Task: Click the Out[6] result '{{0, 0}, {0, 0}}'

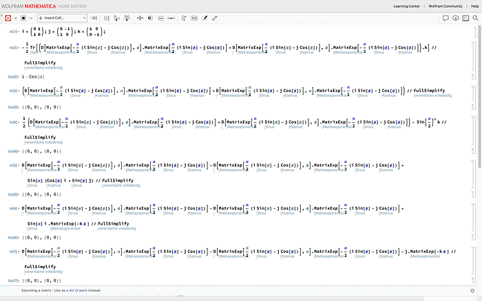Action: pyautogui.click(x=41, y=238)
